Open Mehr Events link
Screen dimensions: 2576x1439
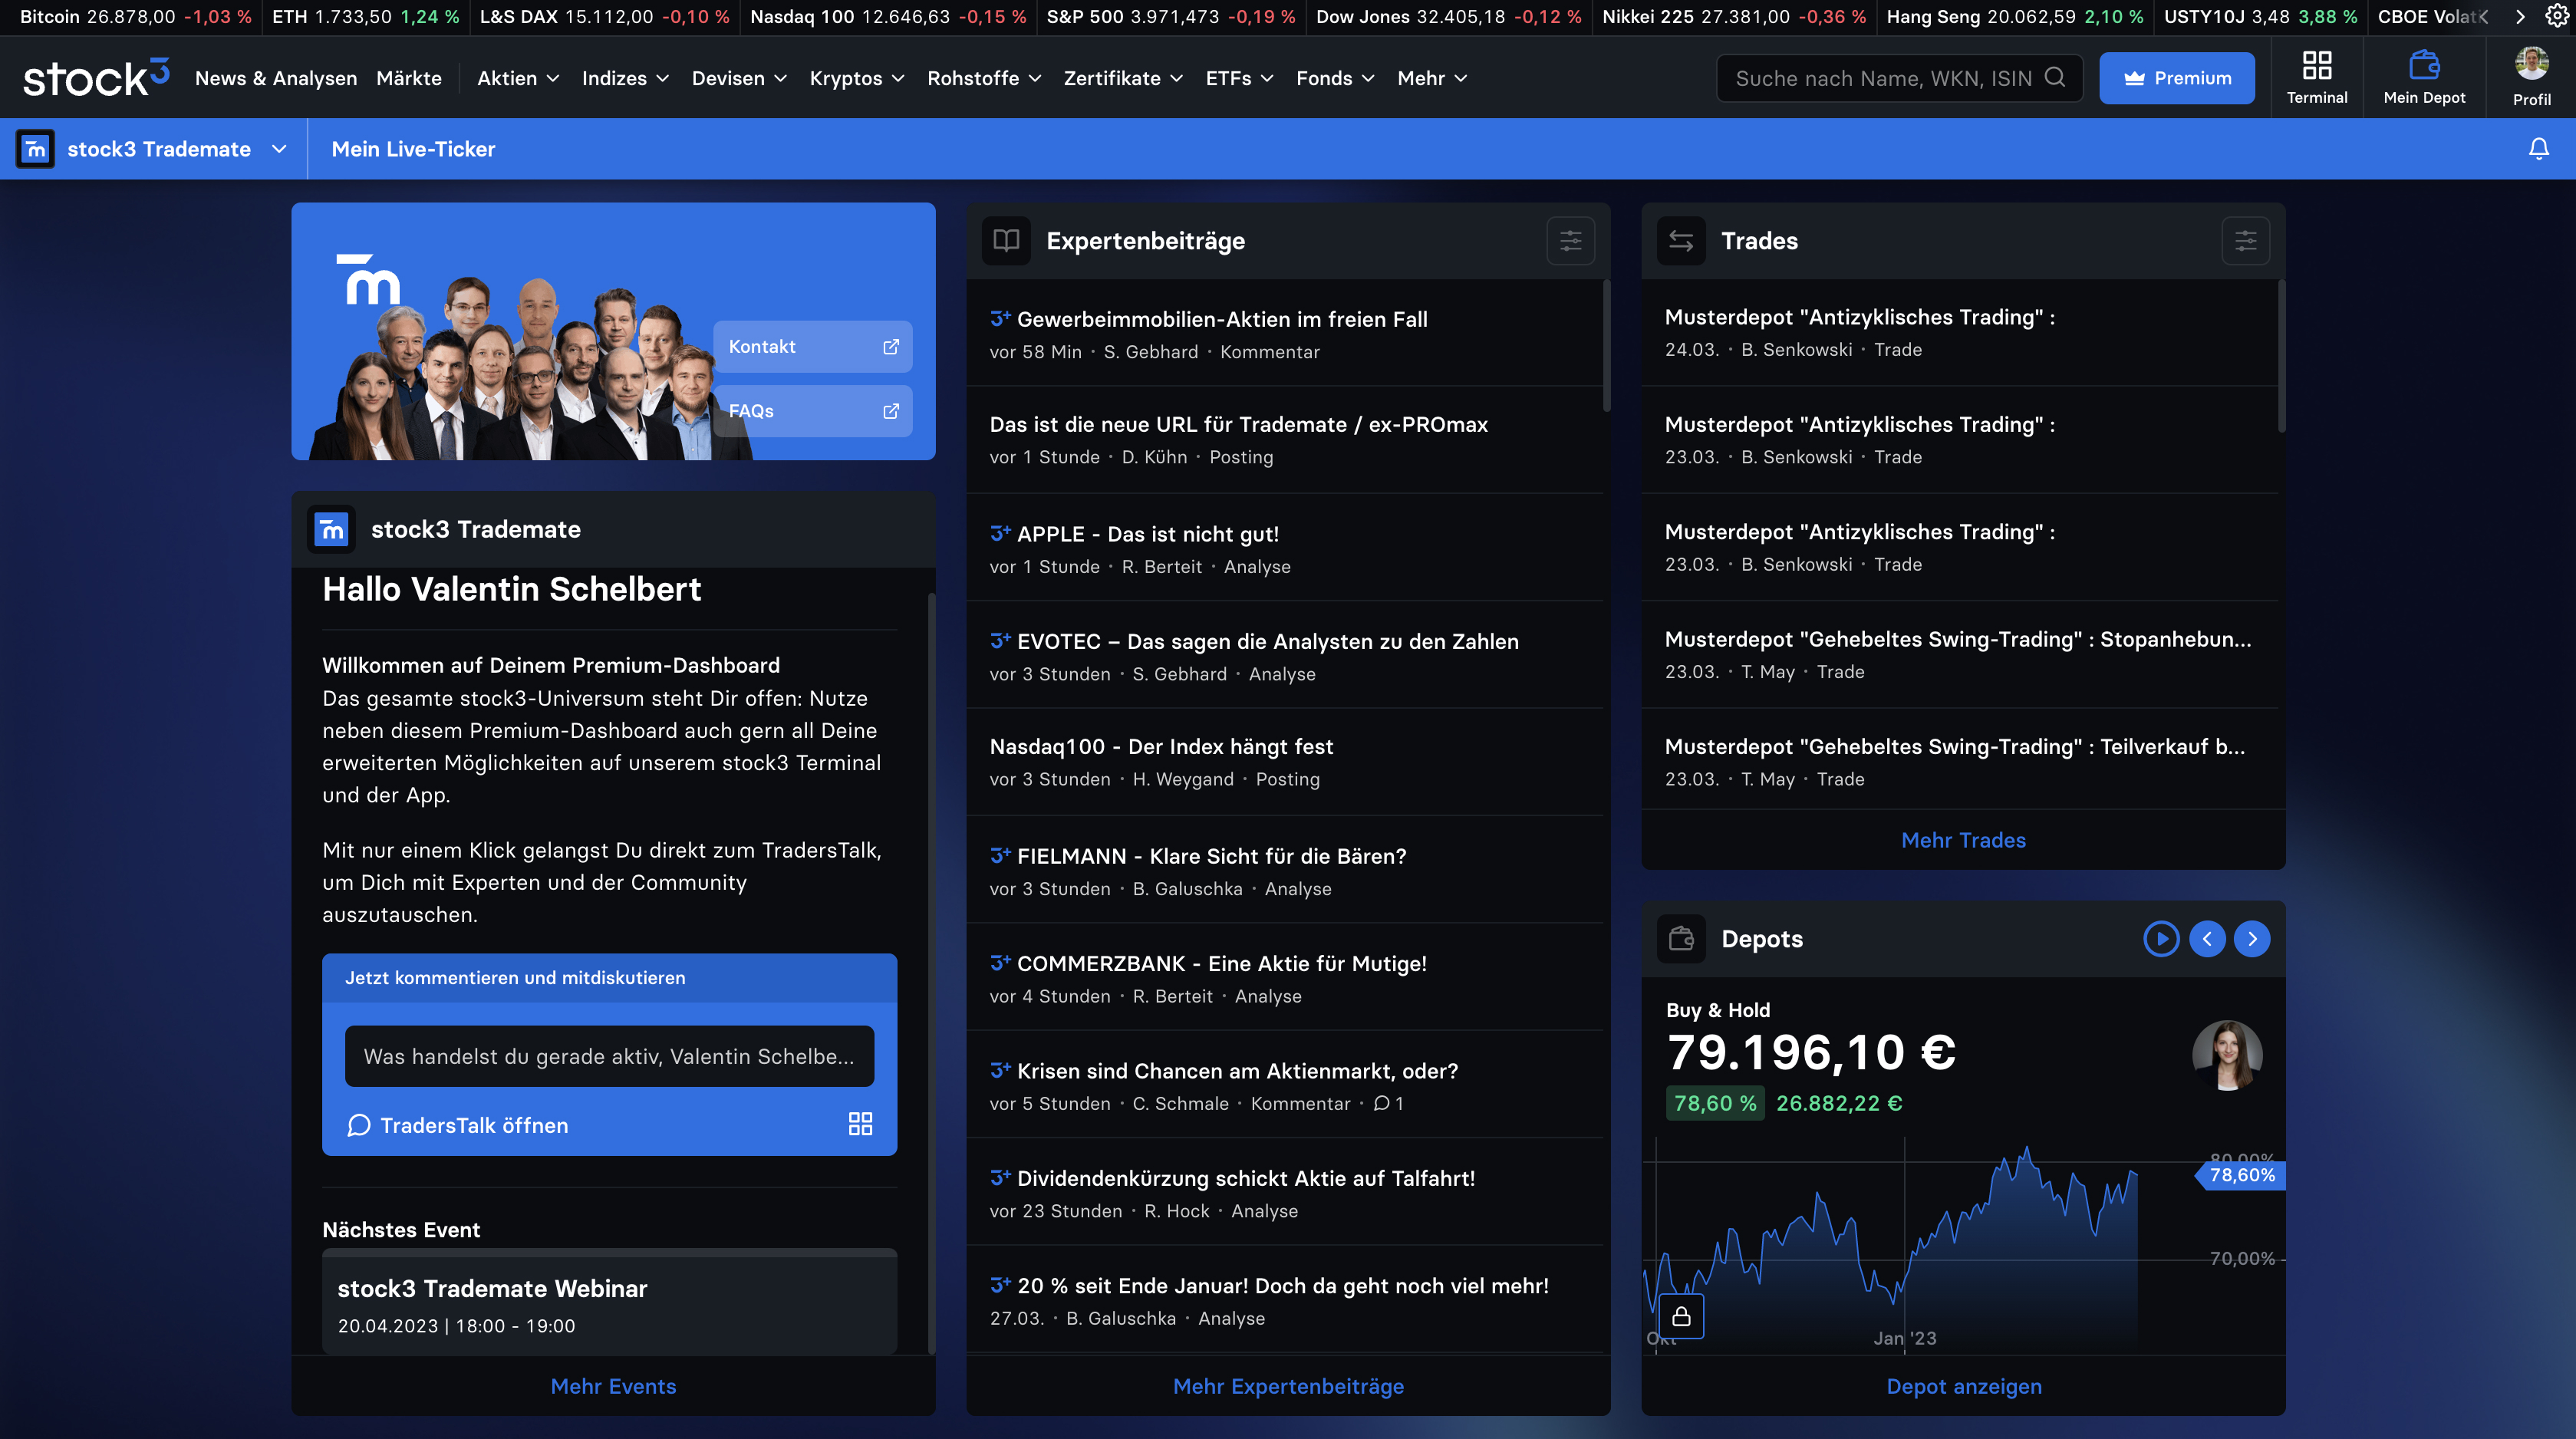613,1386
